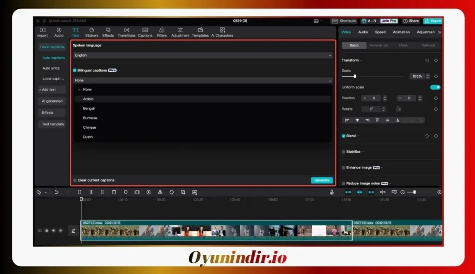
Task: Check Clear current captions checkbox
Action: (75, 180)
